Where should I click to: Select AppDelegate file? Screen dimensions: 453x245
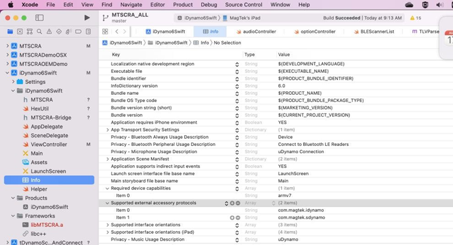[46, 127]
